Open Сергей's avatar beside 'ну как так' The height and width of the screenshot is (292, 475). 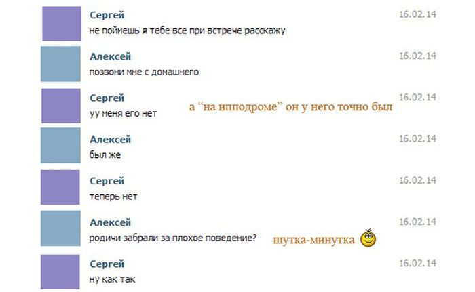[x=60, y=272]
